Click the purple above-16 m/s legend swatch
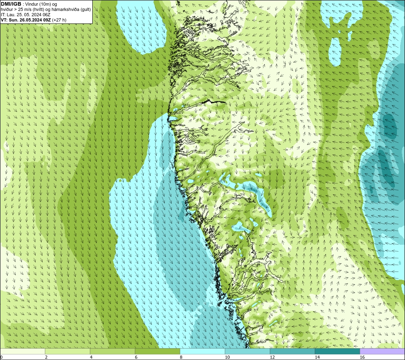The image size is (405, 360). point(382,351)
